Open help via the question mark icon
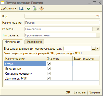 point(42,8)
